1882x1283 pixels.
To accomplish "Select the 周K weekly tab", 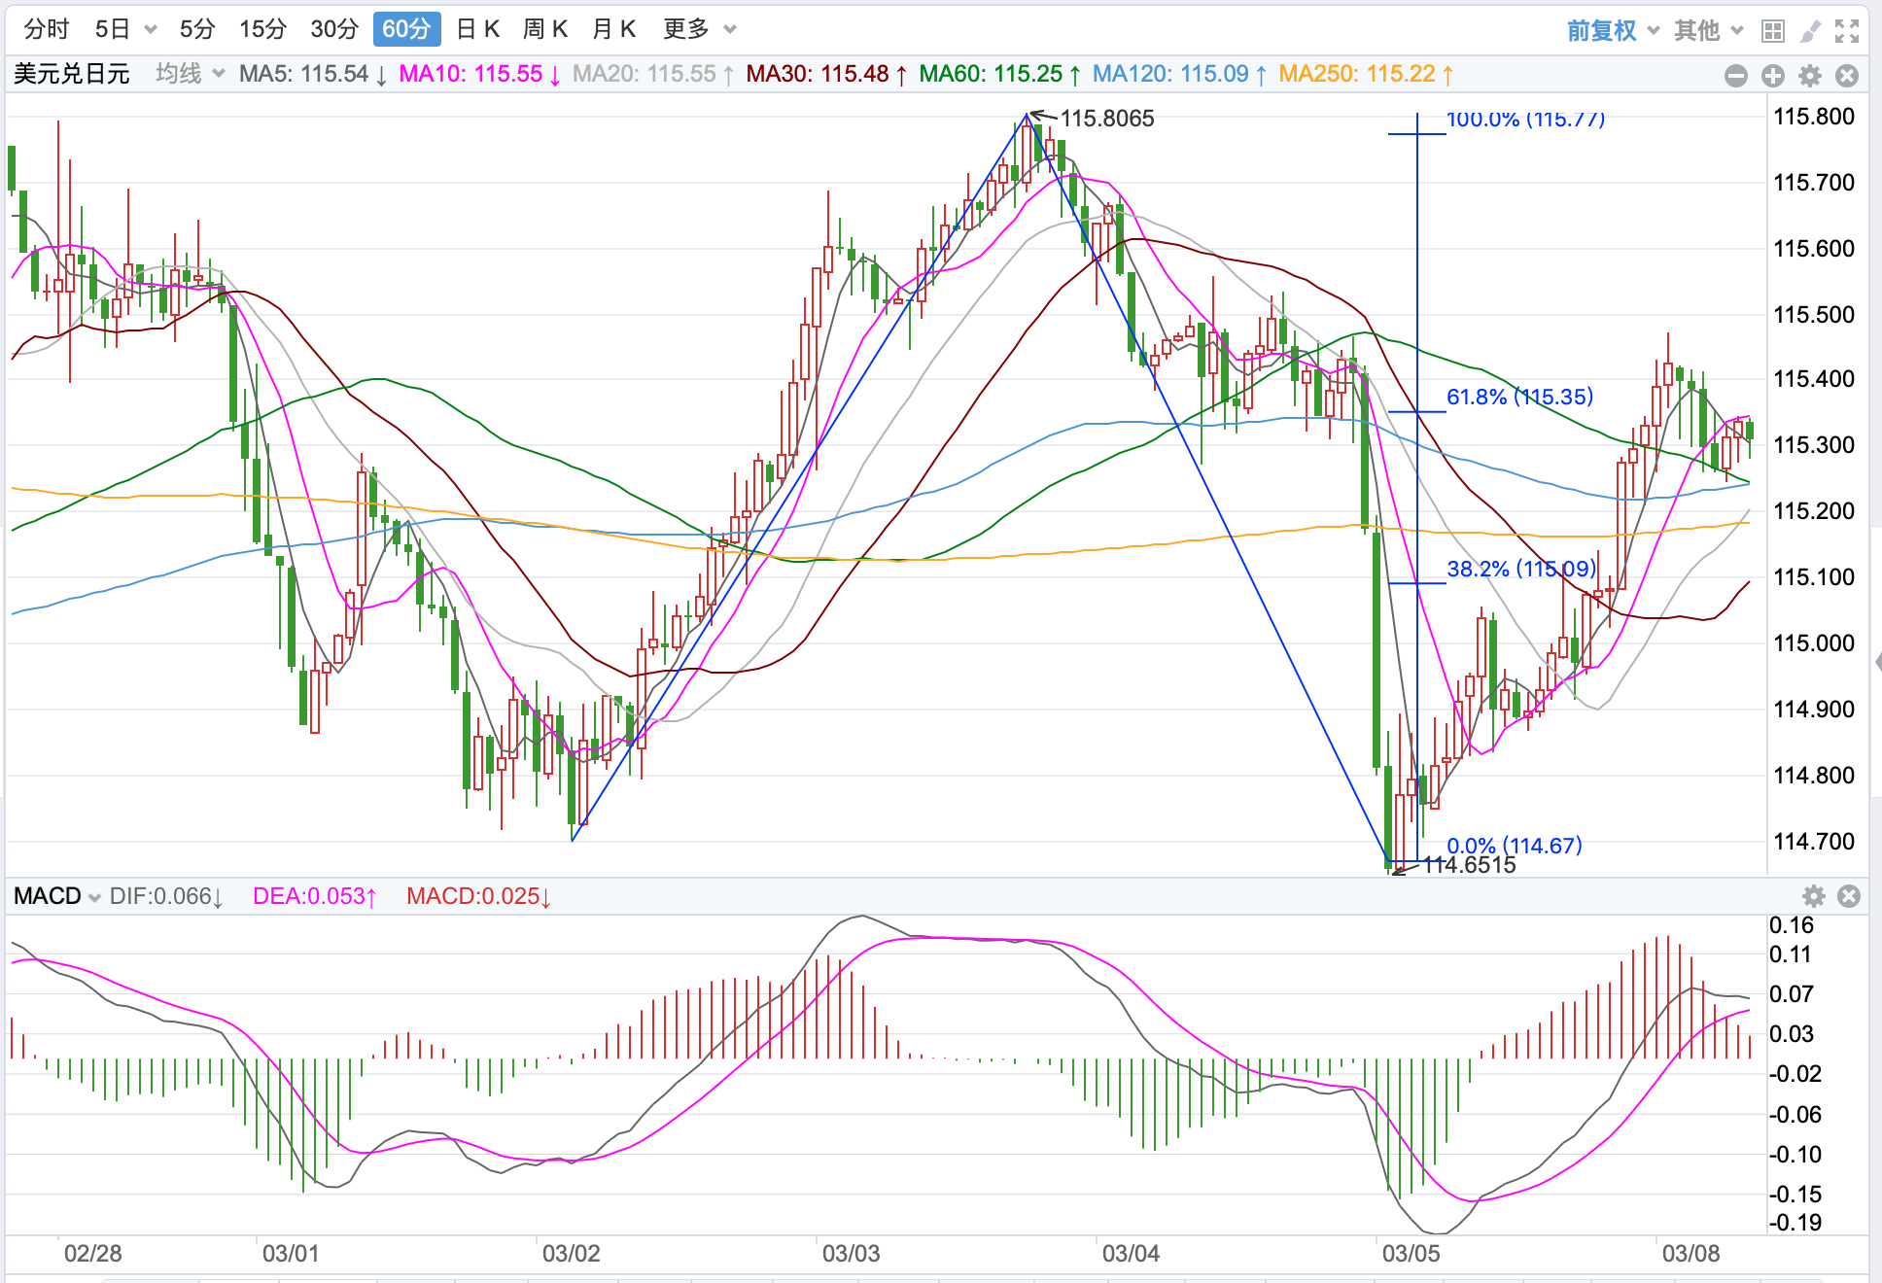I will (544, 29).
